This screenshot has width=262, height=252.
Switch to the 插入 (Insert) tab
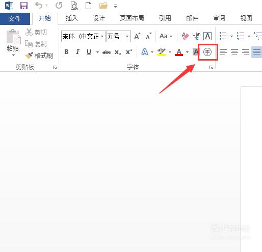click(72, 18)
